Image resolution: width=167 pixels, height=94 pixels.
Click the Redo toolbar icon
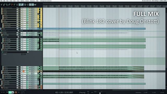15,5
